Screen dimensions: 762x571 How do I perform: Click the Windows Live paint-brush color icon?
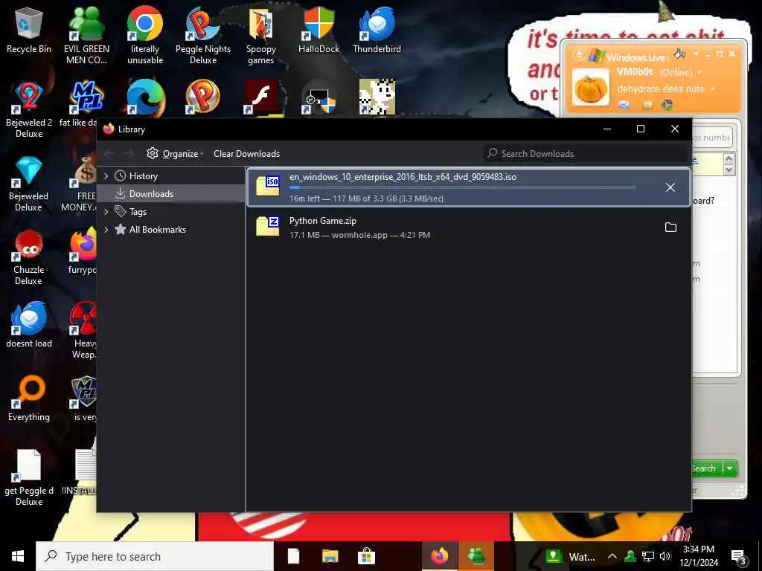click(x=680, y=54)
